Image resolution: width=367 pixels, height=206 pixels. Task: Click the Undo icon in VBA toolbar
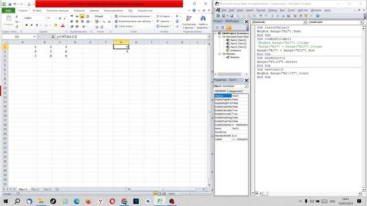260,16
